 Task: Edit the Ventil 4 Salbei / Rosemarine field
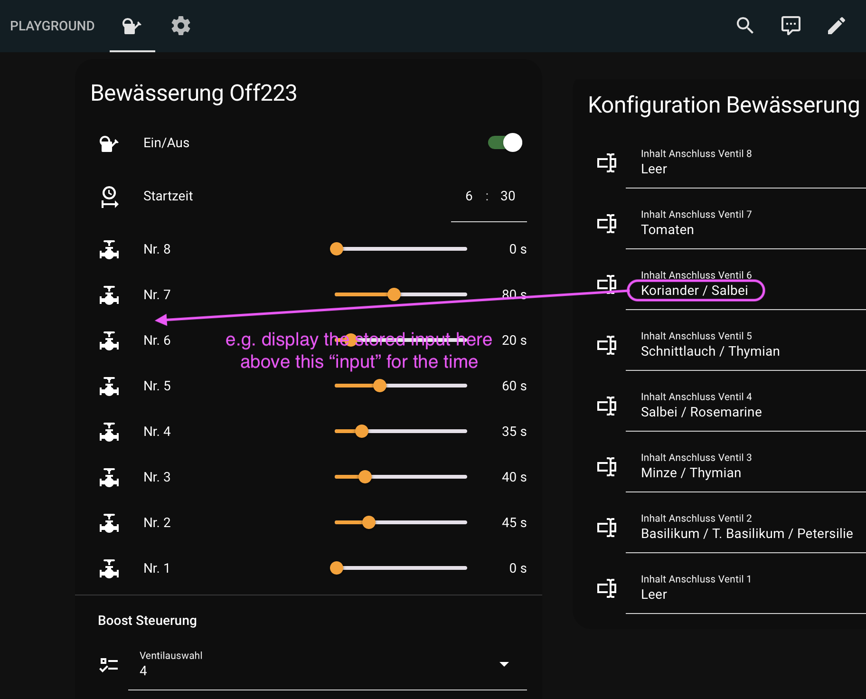click(x=701, y=412)
